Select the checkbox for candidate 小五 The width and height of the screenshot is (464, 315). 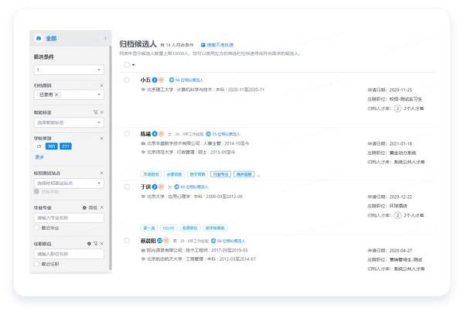128,80
